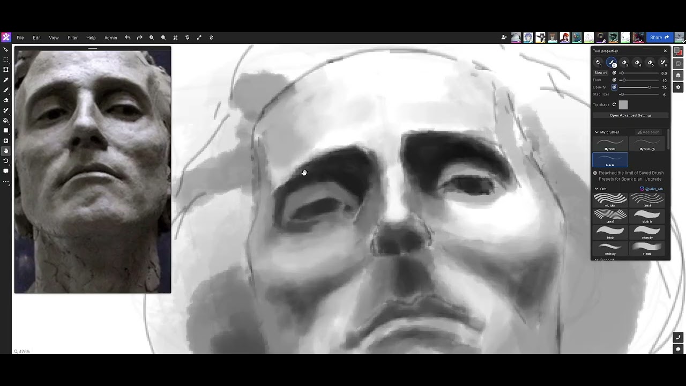The height and width of the screenshot is (386, 686).
Task: Click the invite participants icon
Action: tap(504, 38)
